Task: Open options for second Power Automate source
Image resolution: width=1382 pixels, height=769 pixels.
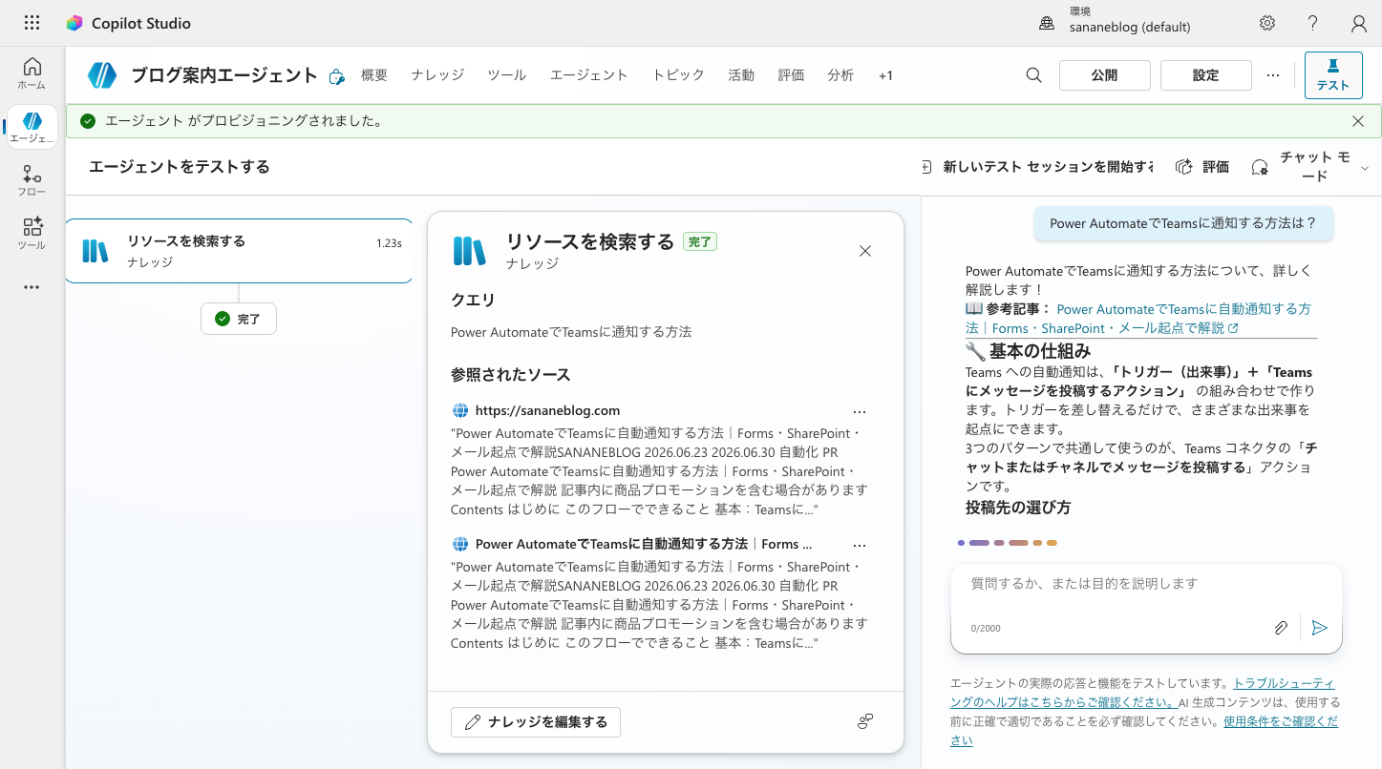Action: [860, 545]
